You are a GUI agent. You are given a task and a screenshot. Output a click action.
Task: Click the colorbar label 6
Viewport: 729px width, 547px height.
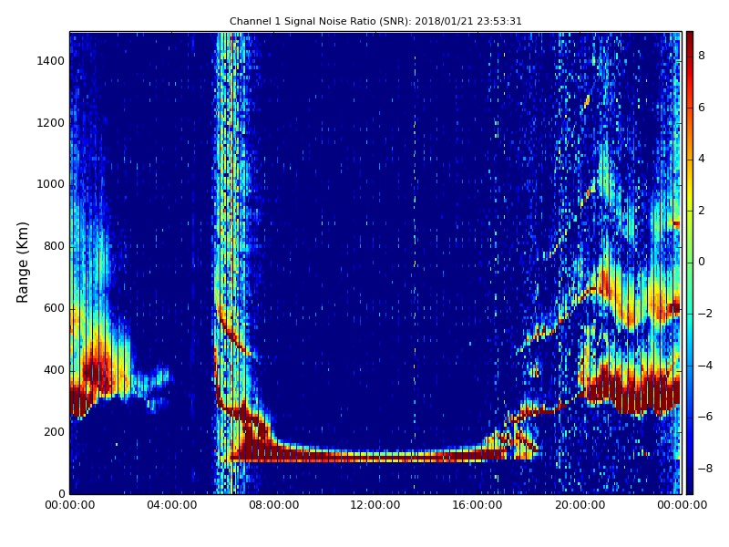[x=702, y=108]
